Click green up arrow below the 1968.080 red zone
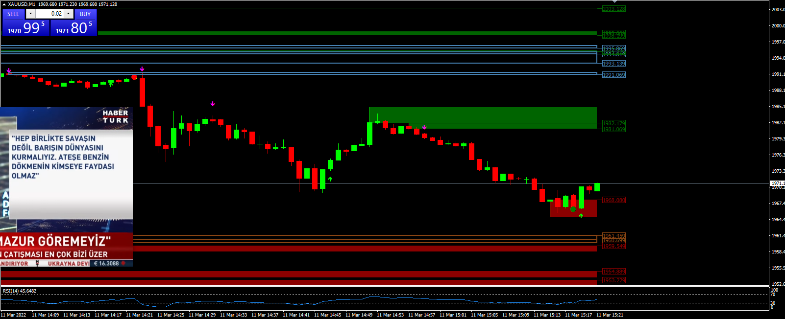Image resolution: width=785 pixels, height=319 pixels. [581, 216]
